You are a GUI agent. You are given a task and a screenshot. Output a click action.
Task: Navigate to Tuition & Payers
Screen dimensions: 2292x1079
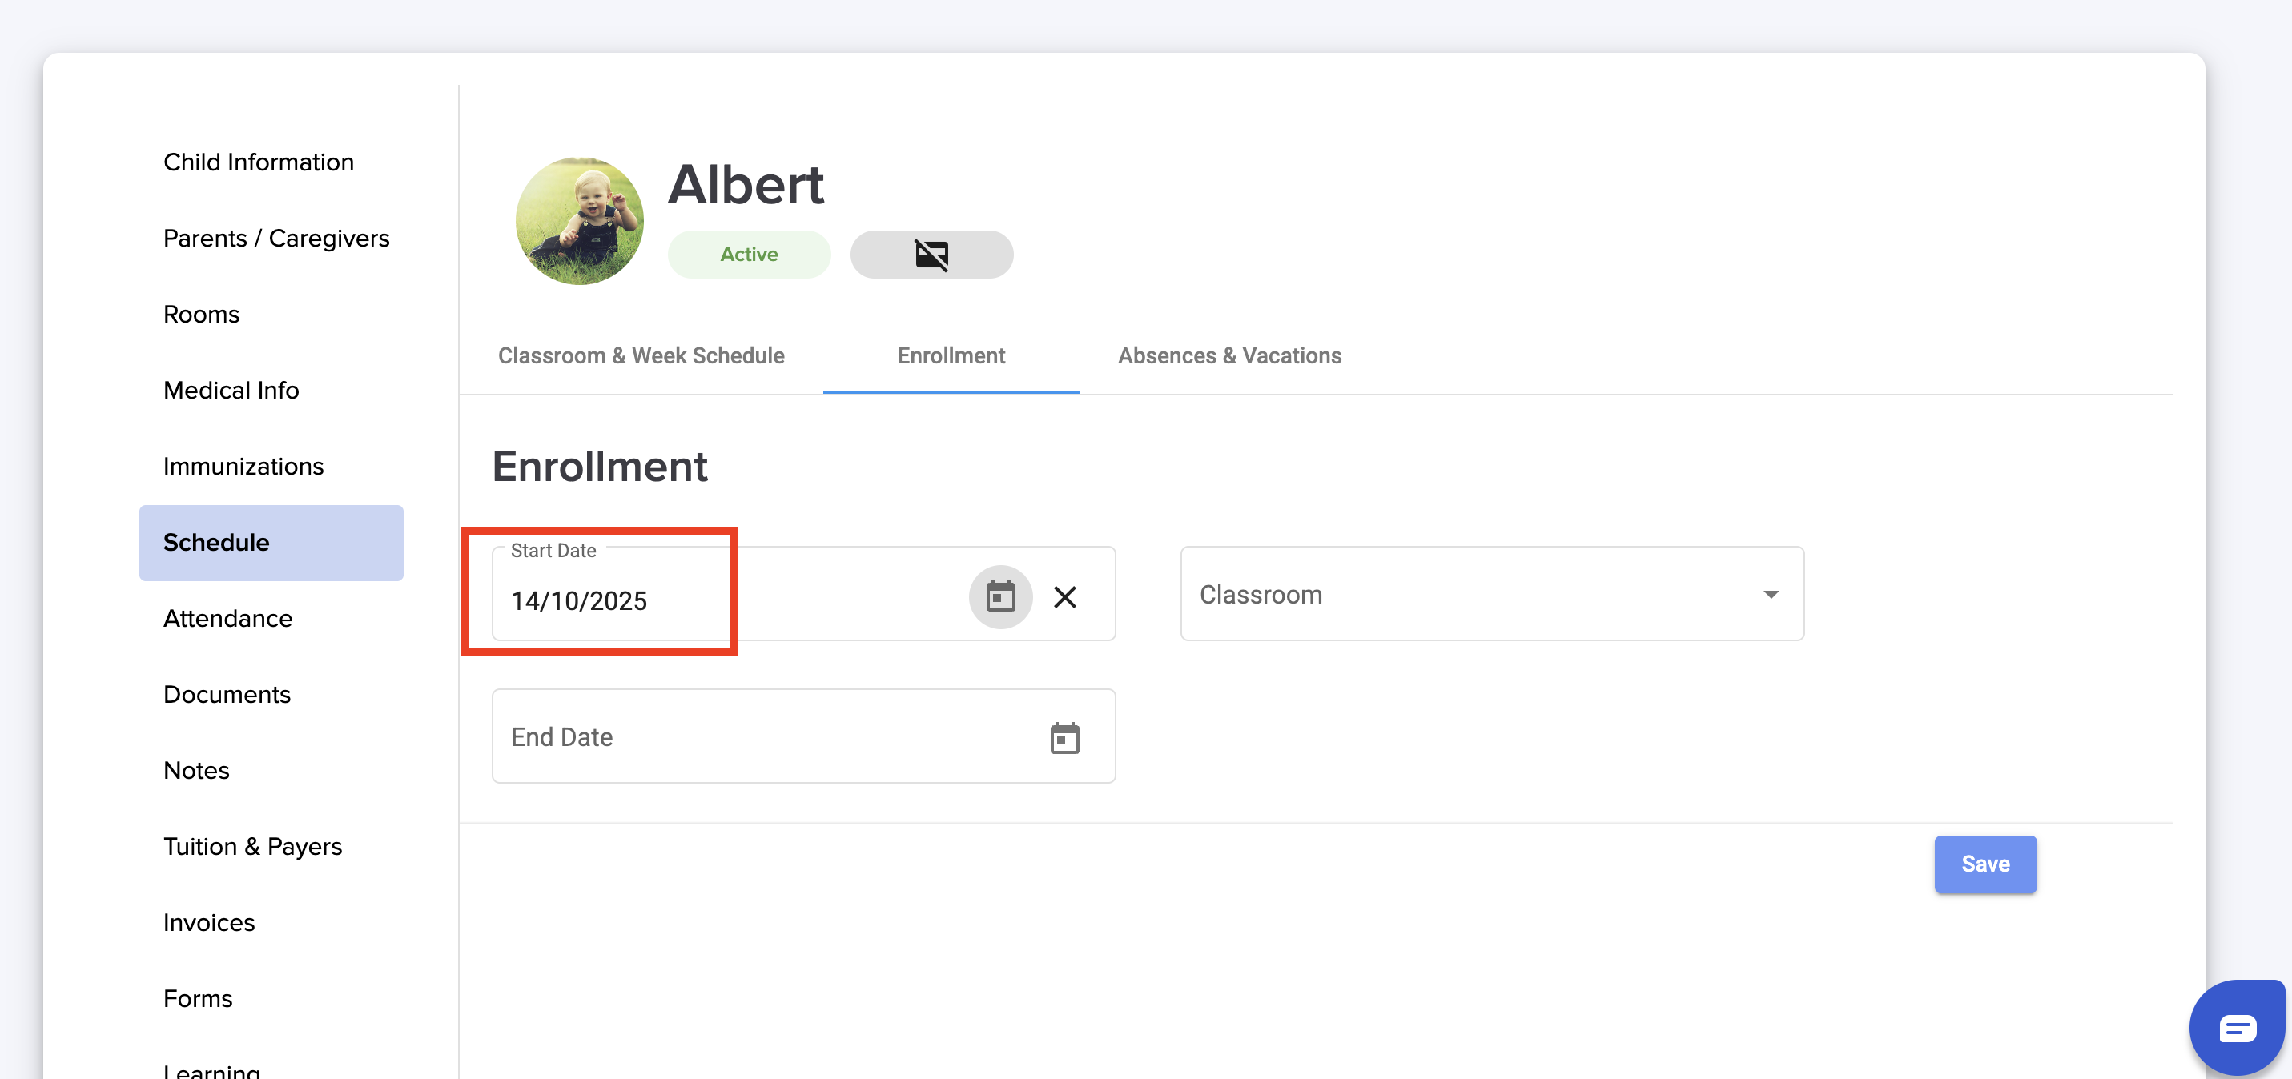pyautogui.click(x=251, y=847)
